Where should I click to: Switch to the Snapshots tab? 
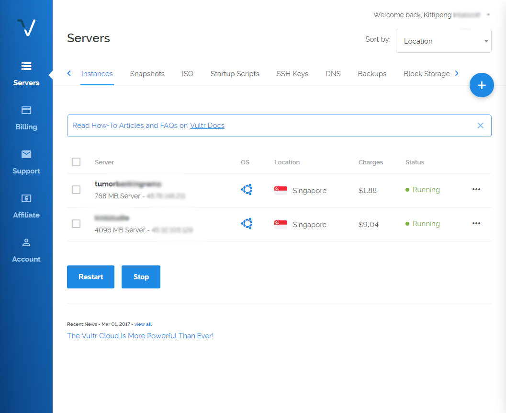click(147, 74)
